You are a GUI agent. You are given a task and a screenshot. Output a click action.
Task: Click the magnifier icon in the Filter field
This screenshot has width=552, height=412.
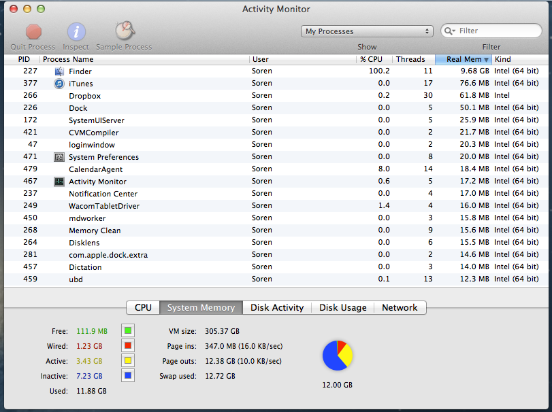449,31
